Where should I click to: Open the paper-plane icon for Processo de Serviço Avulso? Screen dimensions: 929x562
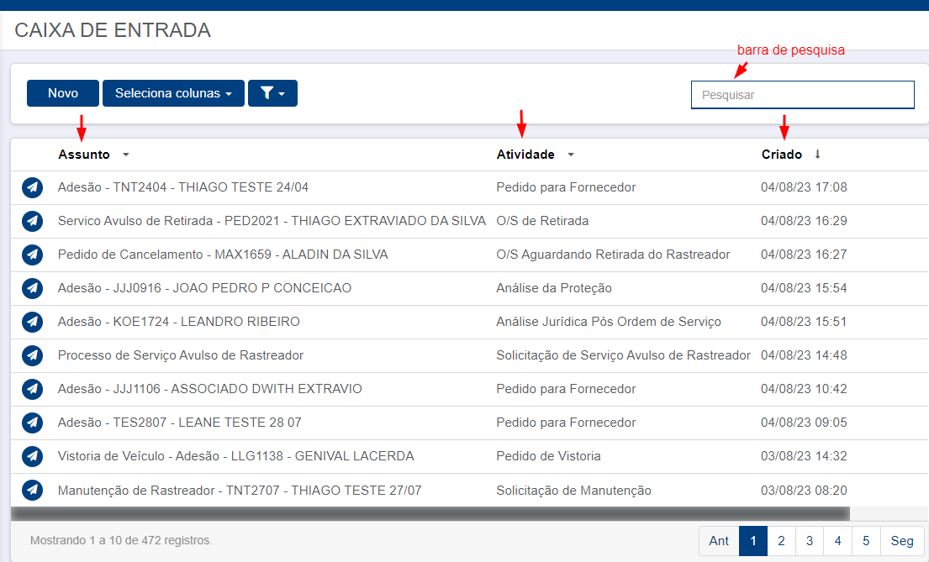pos(33,355)
